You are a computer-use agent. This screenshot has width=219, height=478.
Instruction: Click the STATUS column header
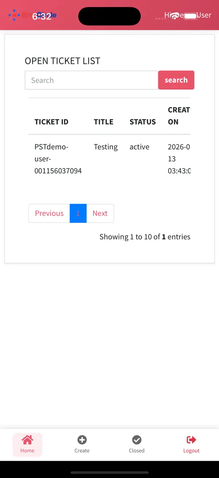pos(142,122)
